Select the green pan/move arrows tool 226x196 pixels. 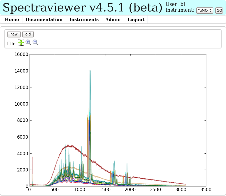coord(21,42)
